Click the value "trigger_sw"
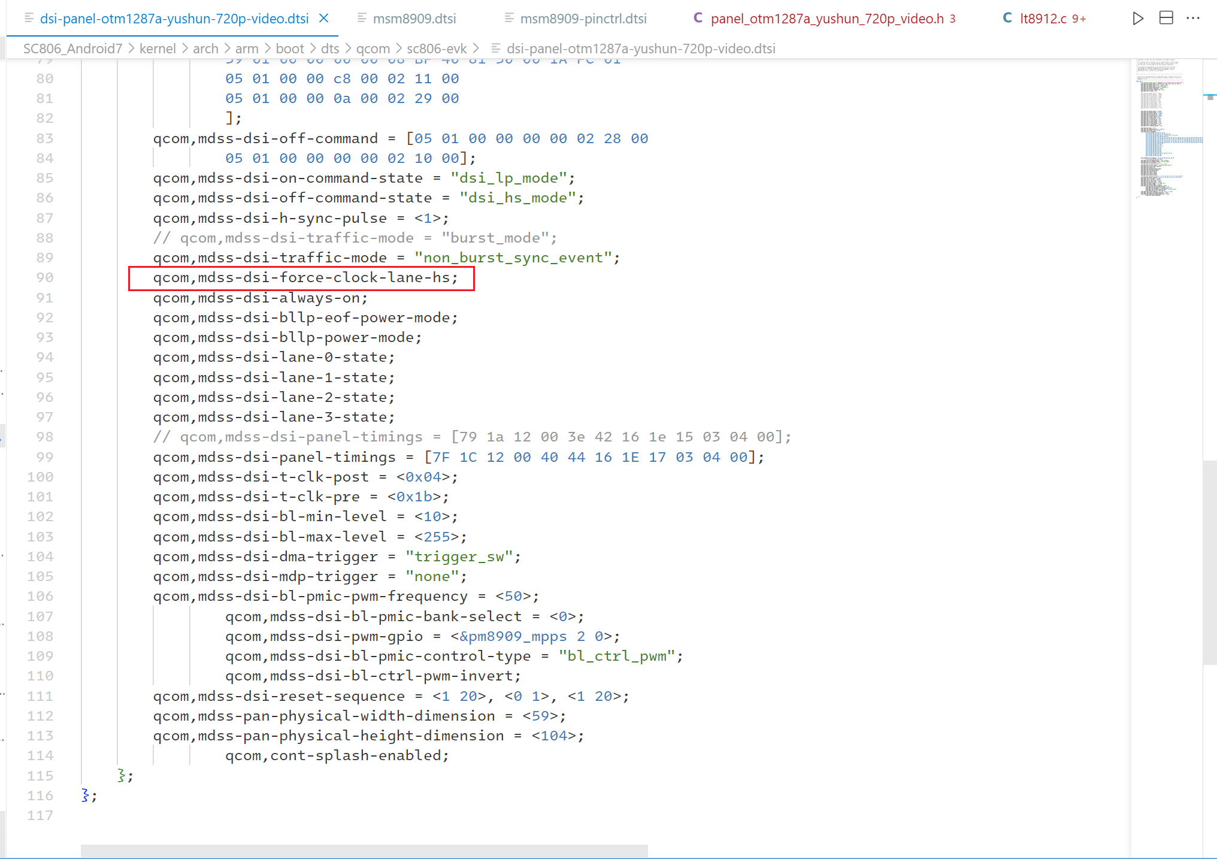Viewport: 1217px width, 859px height. 459,556
